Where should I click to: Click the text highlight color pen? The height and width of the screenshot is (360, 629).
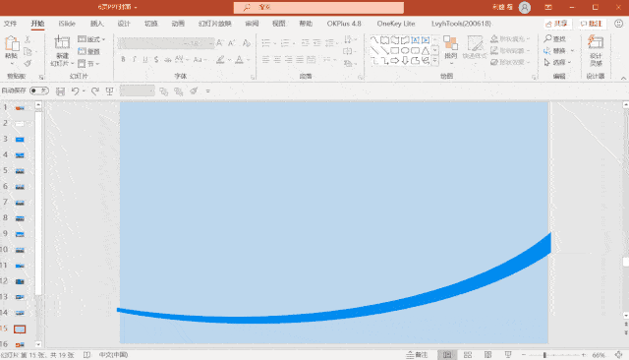[x=220, y=60]
